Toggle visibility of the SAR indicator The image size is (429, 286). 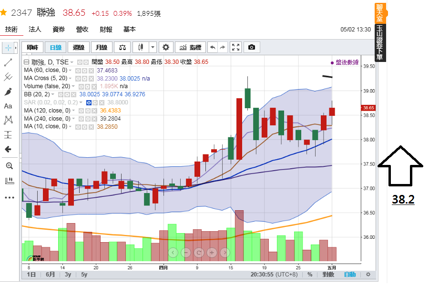click(89, 102)
